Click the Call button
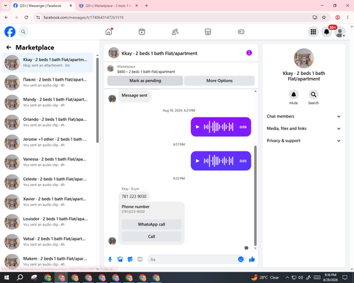This screenshot has width=354, height=283. pyautogui.click(x=152, y=236)
